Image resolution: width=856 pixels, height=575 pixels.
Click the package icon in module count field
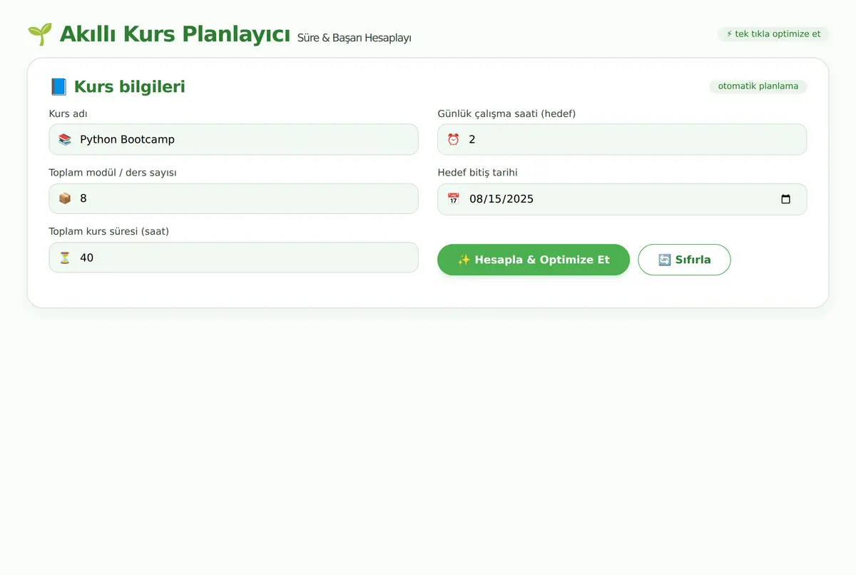65,198
